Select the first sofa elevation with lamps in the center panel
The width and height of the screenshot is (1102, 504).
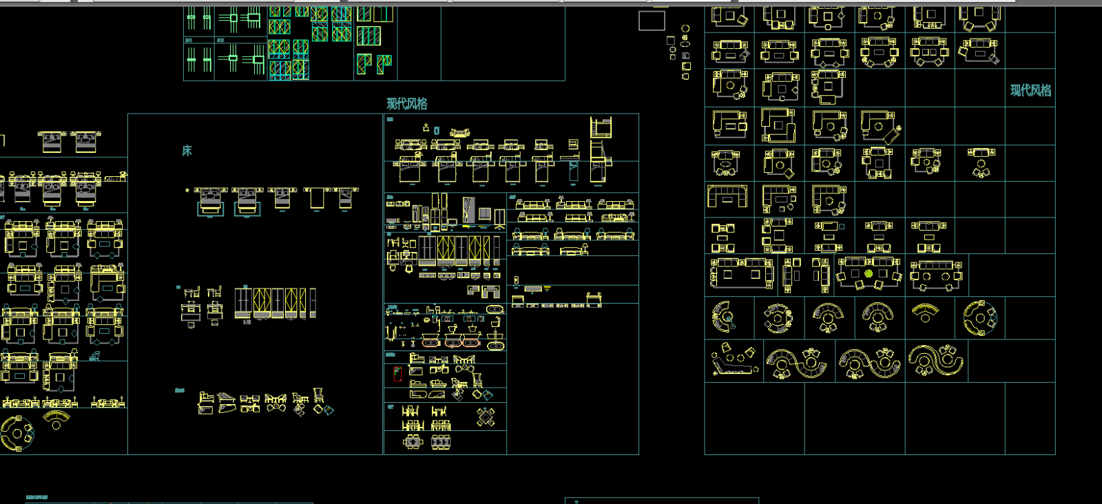[x=533, y=204]
